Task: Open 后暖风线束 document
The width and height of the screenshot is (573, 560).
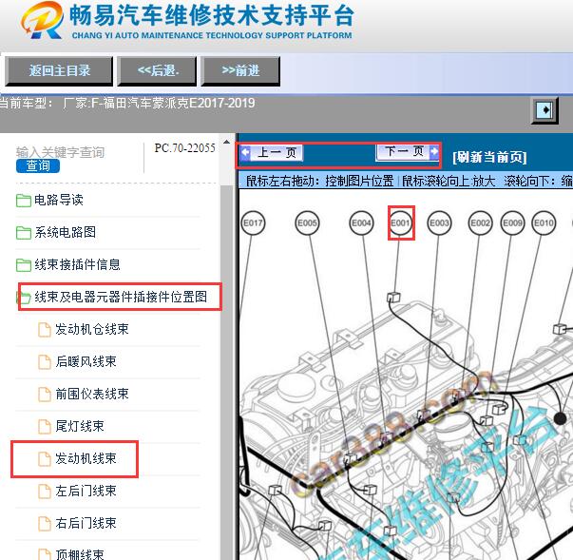Action: pyautogui.click(x=86, y=361)
